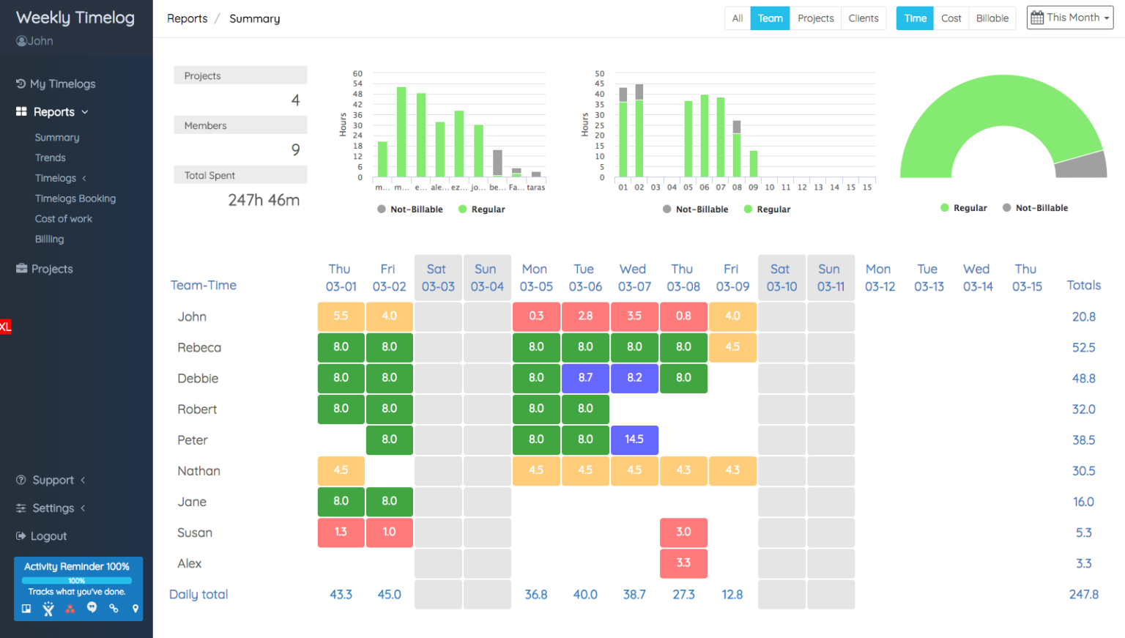Select the Jira icon in the blue widget
This screenshot has height=638, width=1125.
click(48, 609)
